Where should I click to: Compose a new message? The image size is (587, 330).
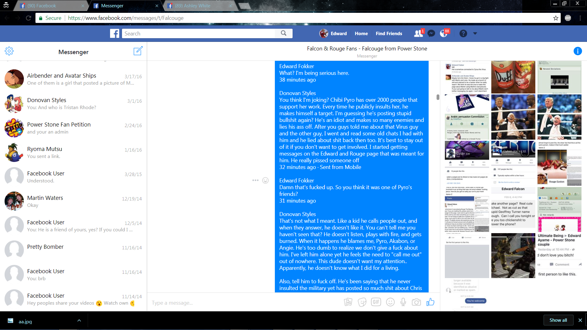click(138, 51)
